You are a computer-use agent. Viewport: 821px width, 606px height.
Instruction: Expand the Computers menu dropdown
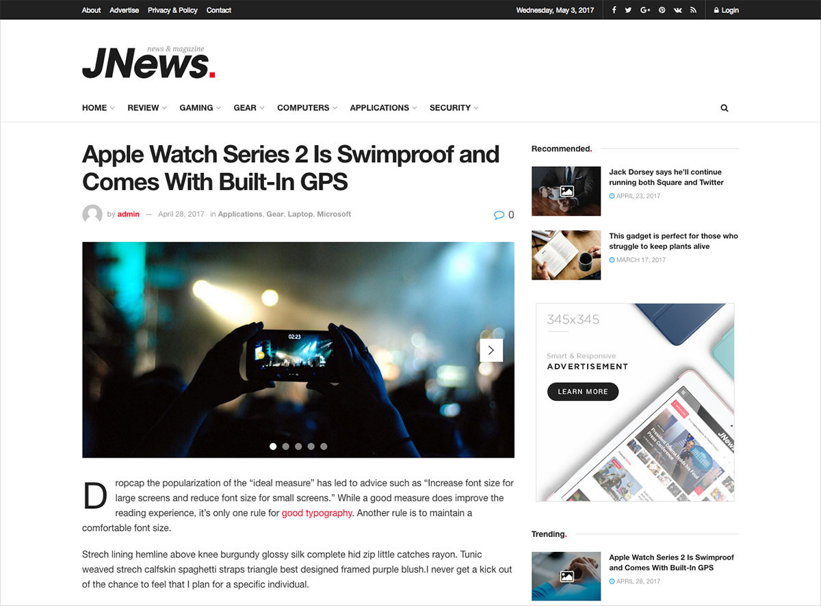tap(307, 108)
